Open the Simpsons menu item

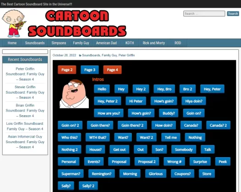[59, 43]
